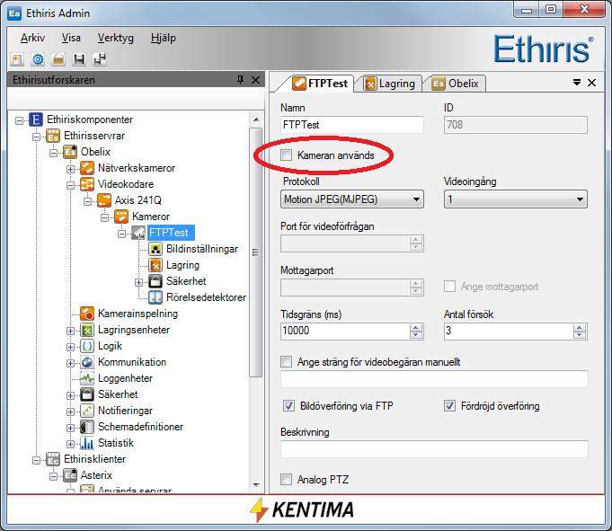
Task: Click the Bildinställningar icon in tree
Action: point(155,249)
